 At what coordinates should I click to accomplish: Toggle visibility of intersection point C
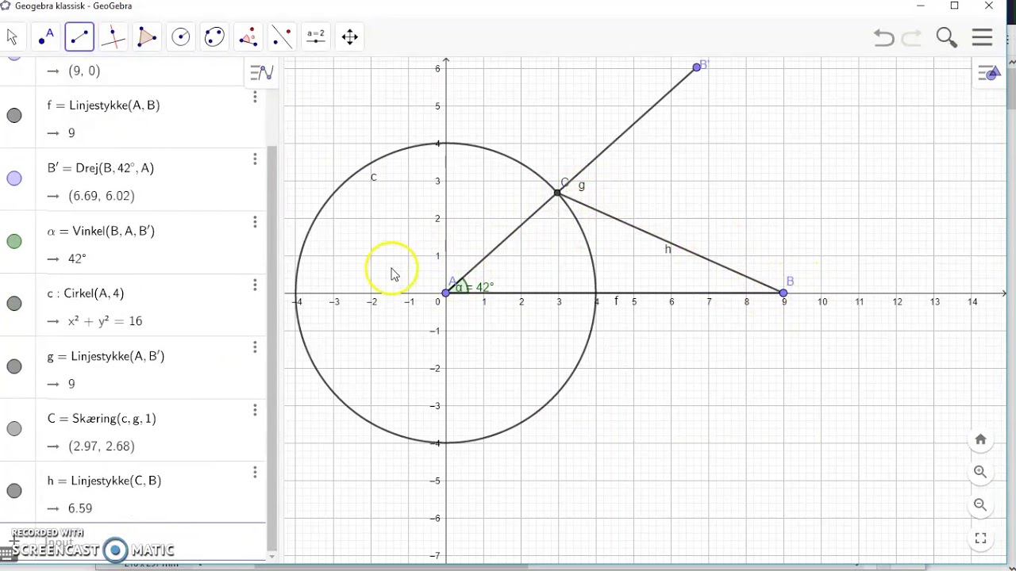pos(14,429)
